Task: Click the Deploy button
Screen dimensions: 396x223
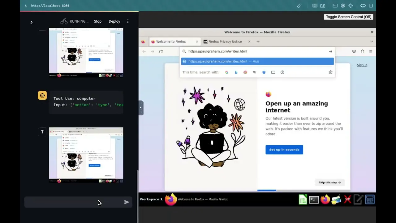Action: click(114, 21)
